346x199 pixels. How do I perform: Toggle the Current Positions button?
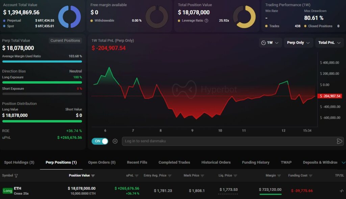(65, 41)
